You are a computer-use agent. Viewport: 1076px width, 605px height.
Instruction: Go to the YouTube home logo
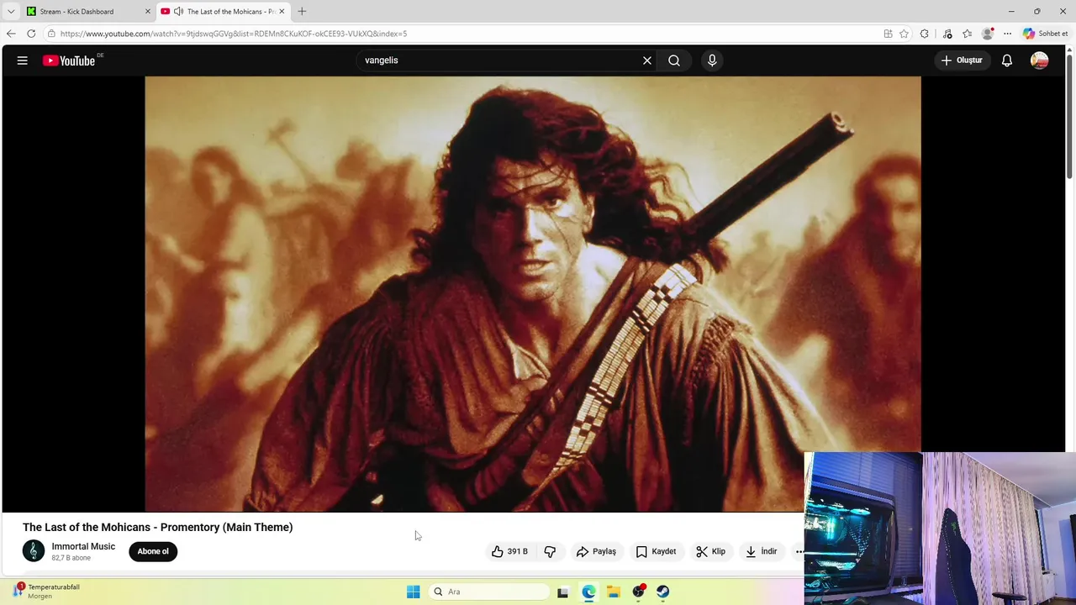tap(69, 60)
